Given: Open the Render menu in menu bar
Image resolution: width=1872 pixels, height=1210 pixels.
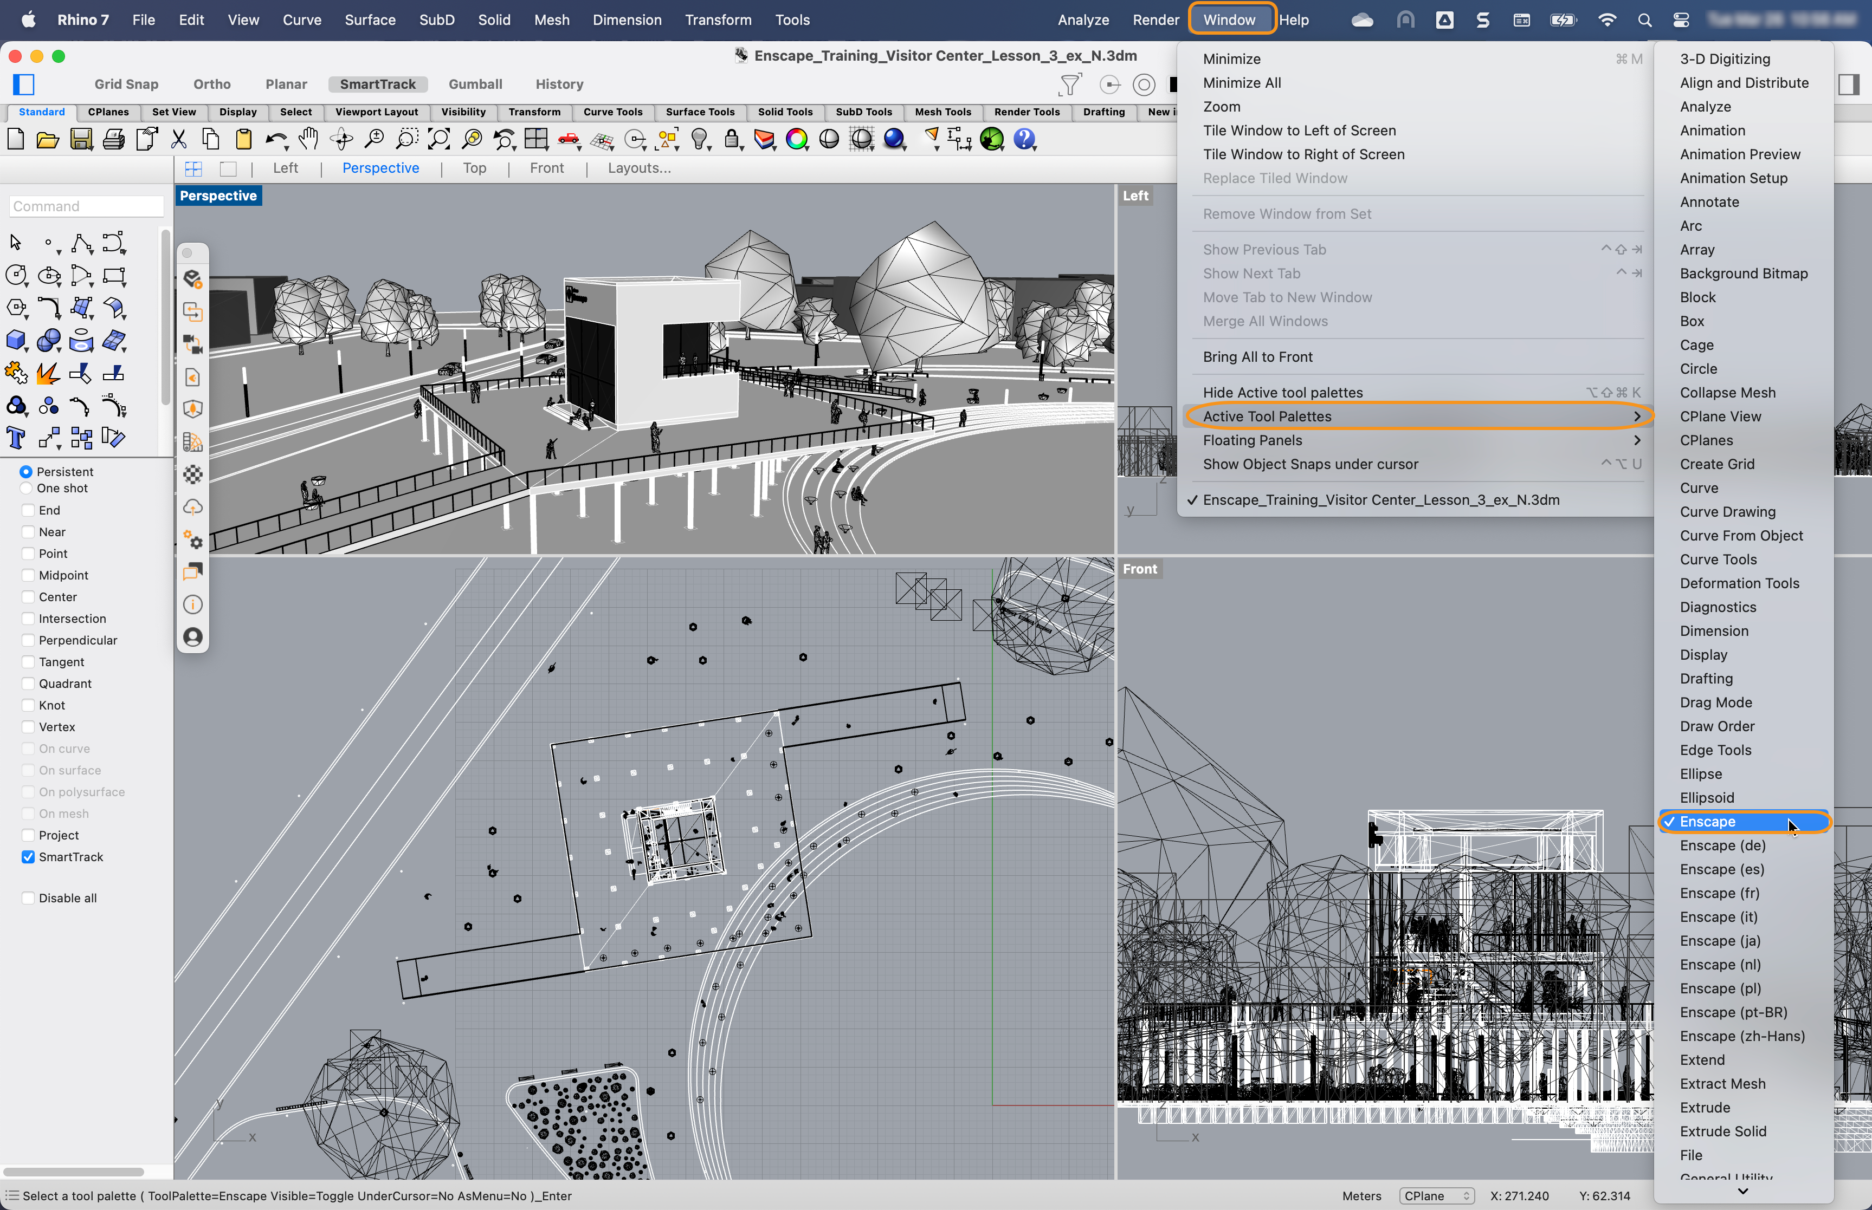Looking at the screenshot, I should (1155, 19).
